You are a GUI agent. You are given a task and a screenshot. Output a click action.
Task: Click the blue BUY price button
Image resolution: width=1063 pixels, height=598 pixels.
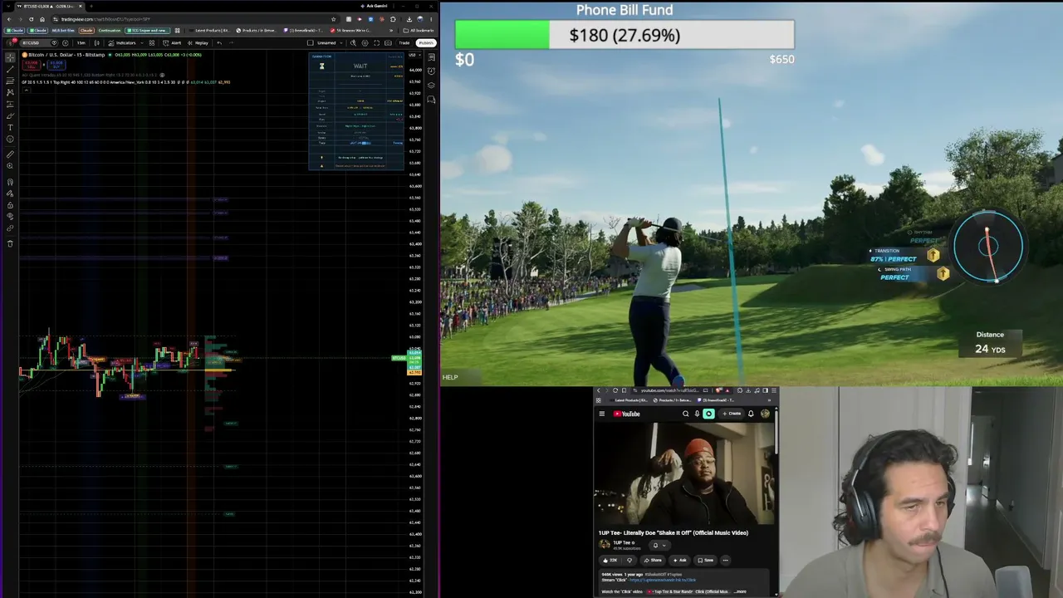coord(56,64)
